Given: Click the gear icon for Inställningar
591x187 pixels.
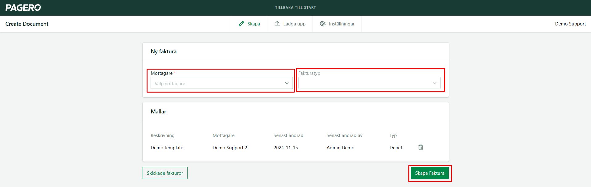Looking at the screenshot, I should pyautogui.click(x=322, y=24).
